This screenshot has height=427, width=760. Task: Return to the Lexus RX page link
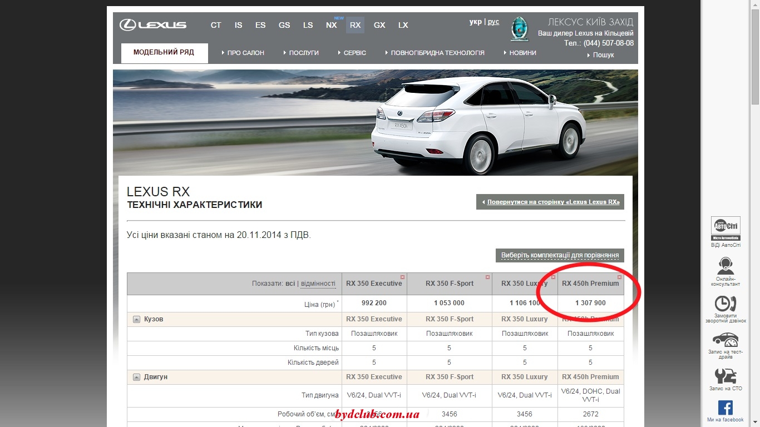click(x=552, y=202)
